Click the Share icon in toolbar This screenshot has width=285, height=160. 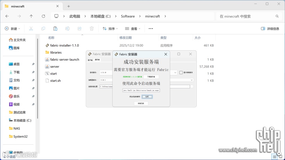pos(79,29)
